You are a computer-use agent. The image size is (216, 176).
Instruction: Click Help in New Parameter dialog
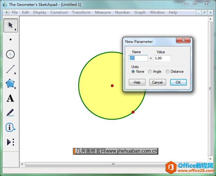137,82
